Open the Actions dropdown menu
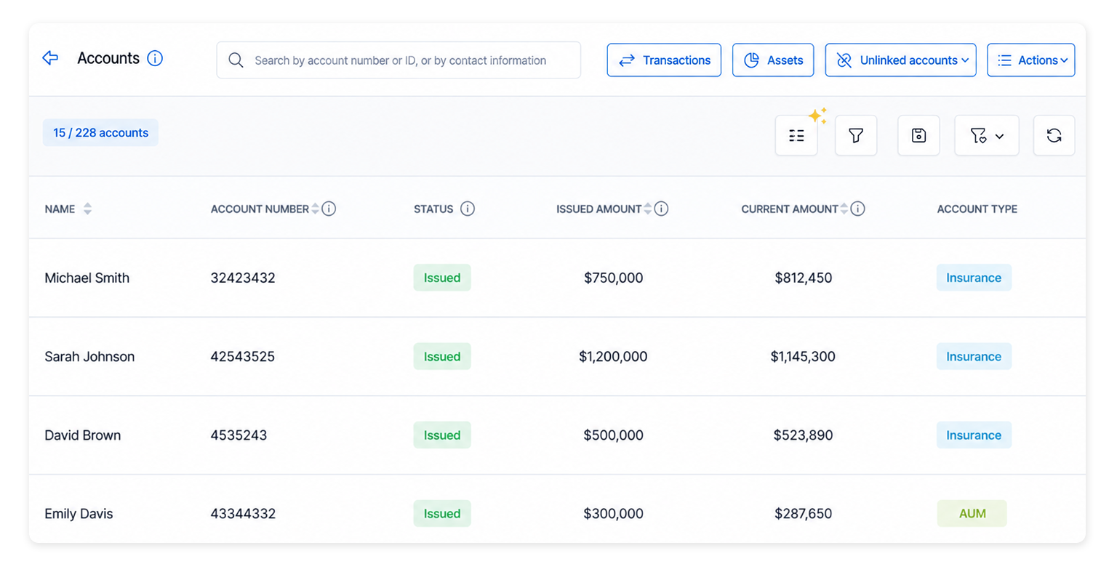1117x572 pixels. [x=1030, y=60]
